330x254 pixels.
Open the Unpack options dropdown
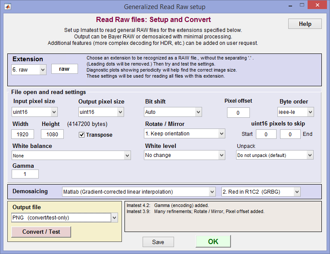[x=275, y=155]
